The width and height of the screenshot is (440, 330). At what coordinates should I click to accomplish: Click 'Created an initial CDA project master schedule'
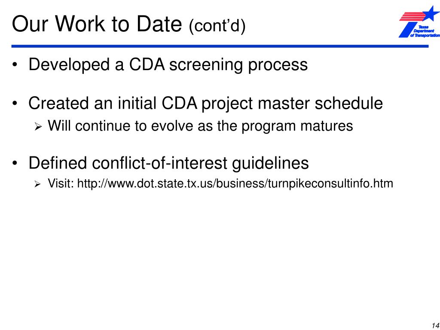coord(205,103)
